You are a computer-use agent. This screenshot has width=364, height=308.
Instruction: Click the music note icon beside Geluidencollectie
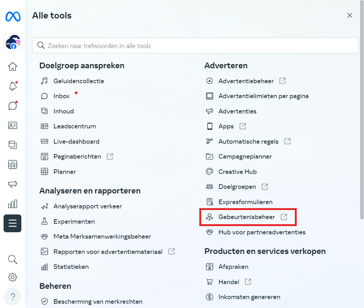[x=44, y=81]
